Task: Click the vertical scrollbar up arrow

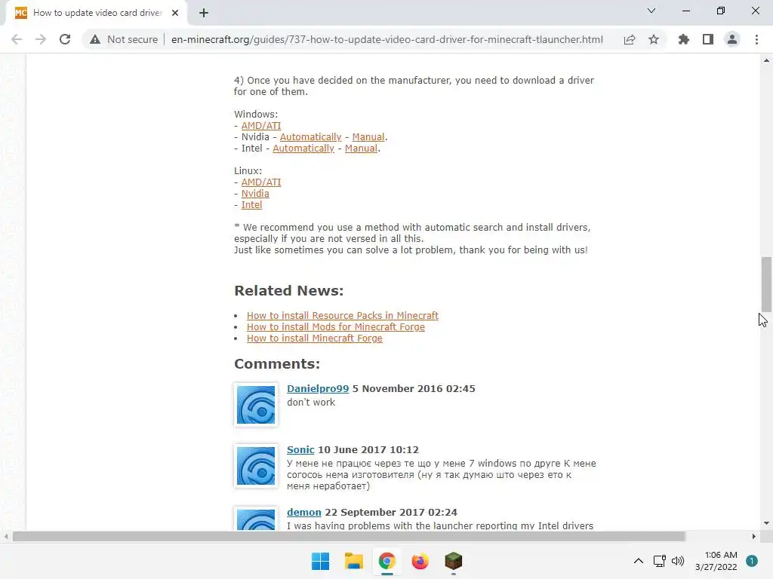Action: tap(766, 60)
